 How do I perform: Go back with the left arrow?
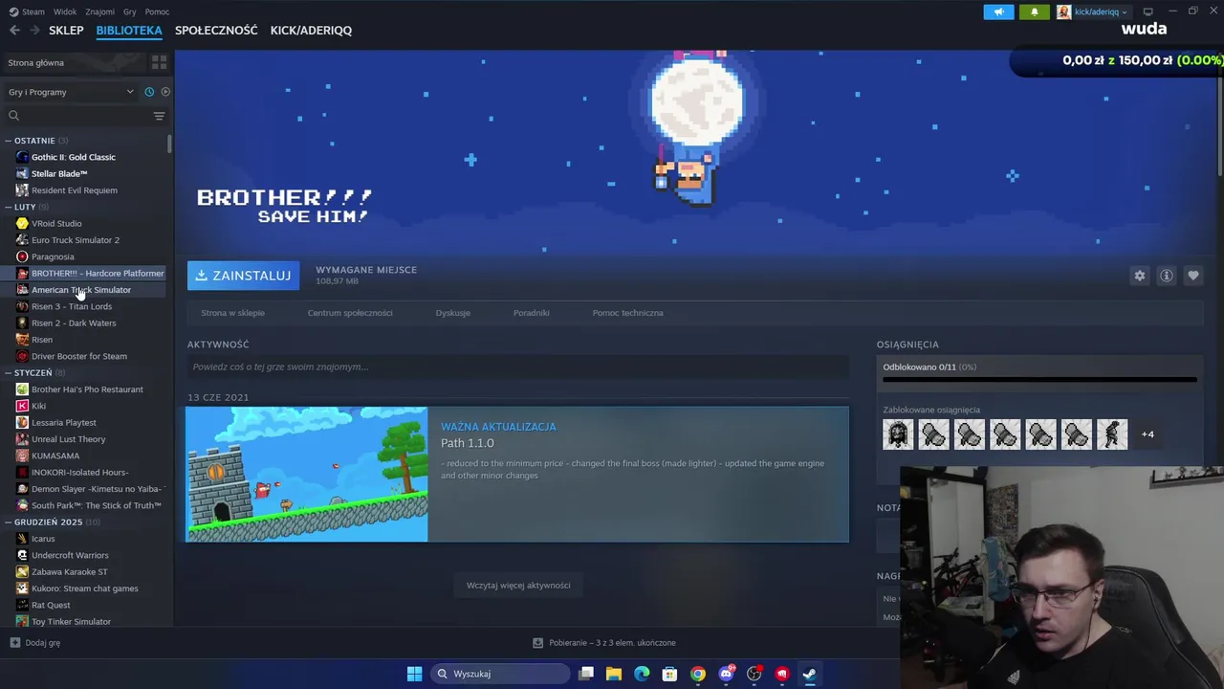tap(14, 30)
